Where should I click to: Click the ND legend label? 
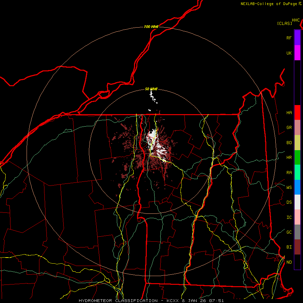(x=289, y=262)
